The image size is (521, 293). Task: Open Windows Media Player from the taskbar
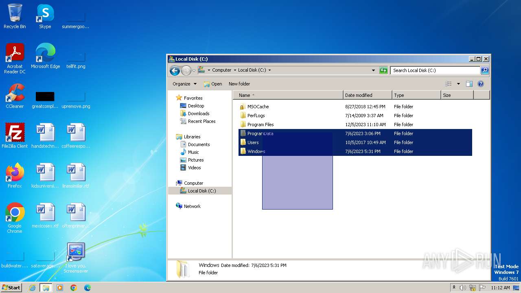pos(60,288)
